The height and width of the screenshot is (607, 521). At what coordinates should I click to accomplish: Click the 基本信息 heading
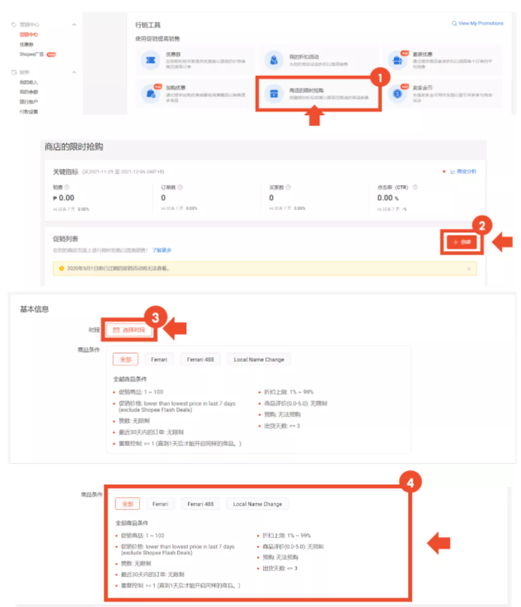35,309
